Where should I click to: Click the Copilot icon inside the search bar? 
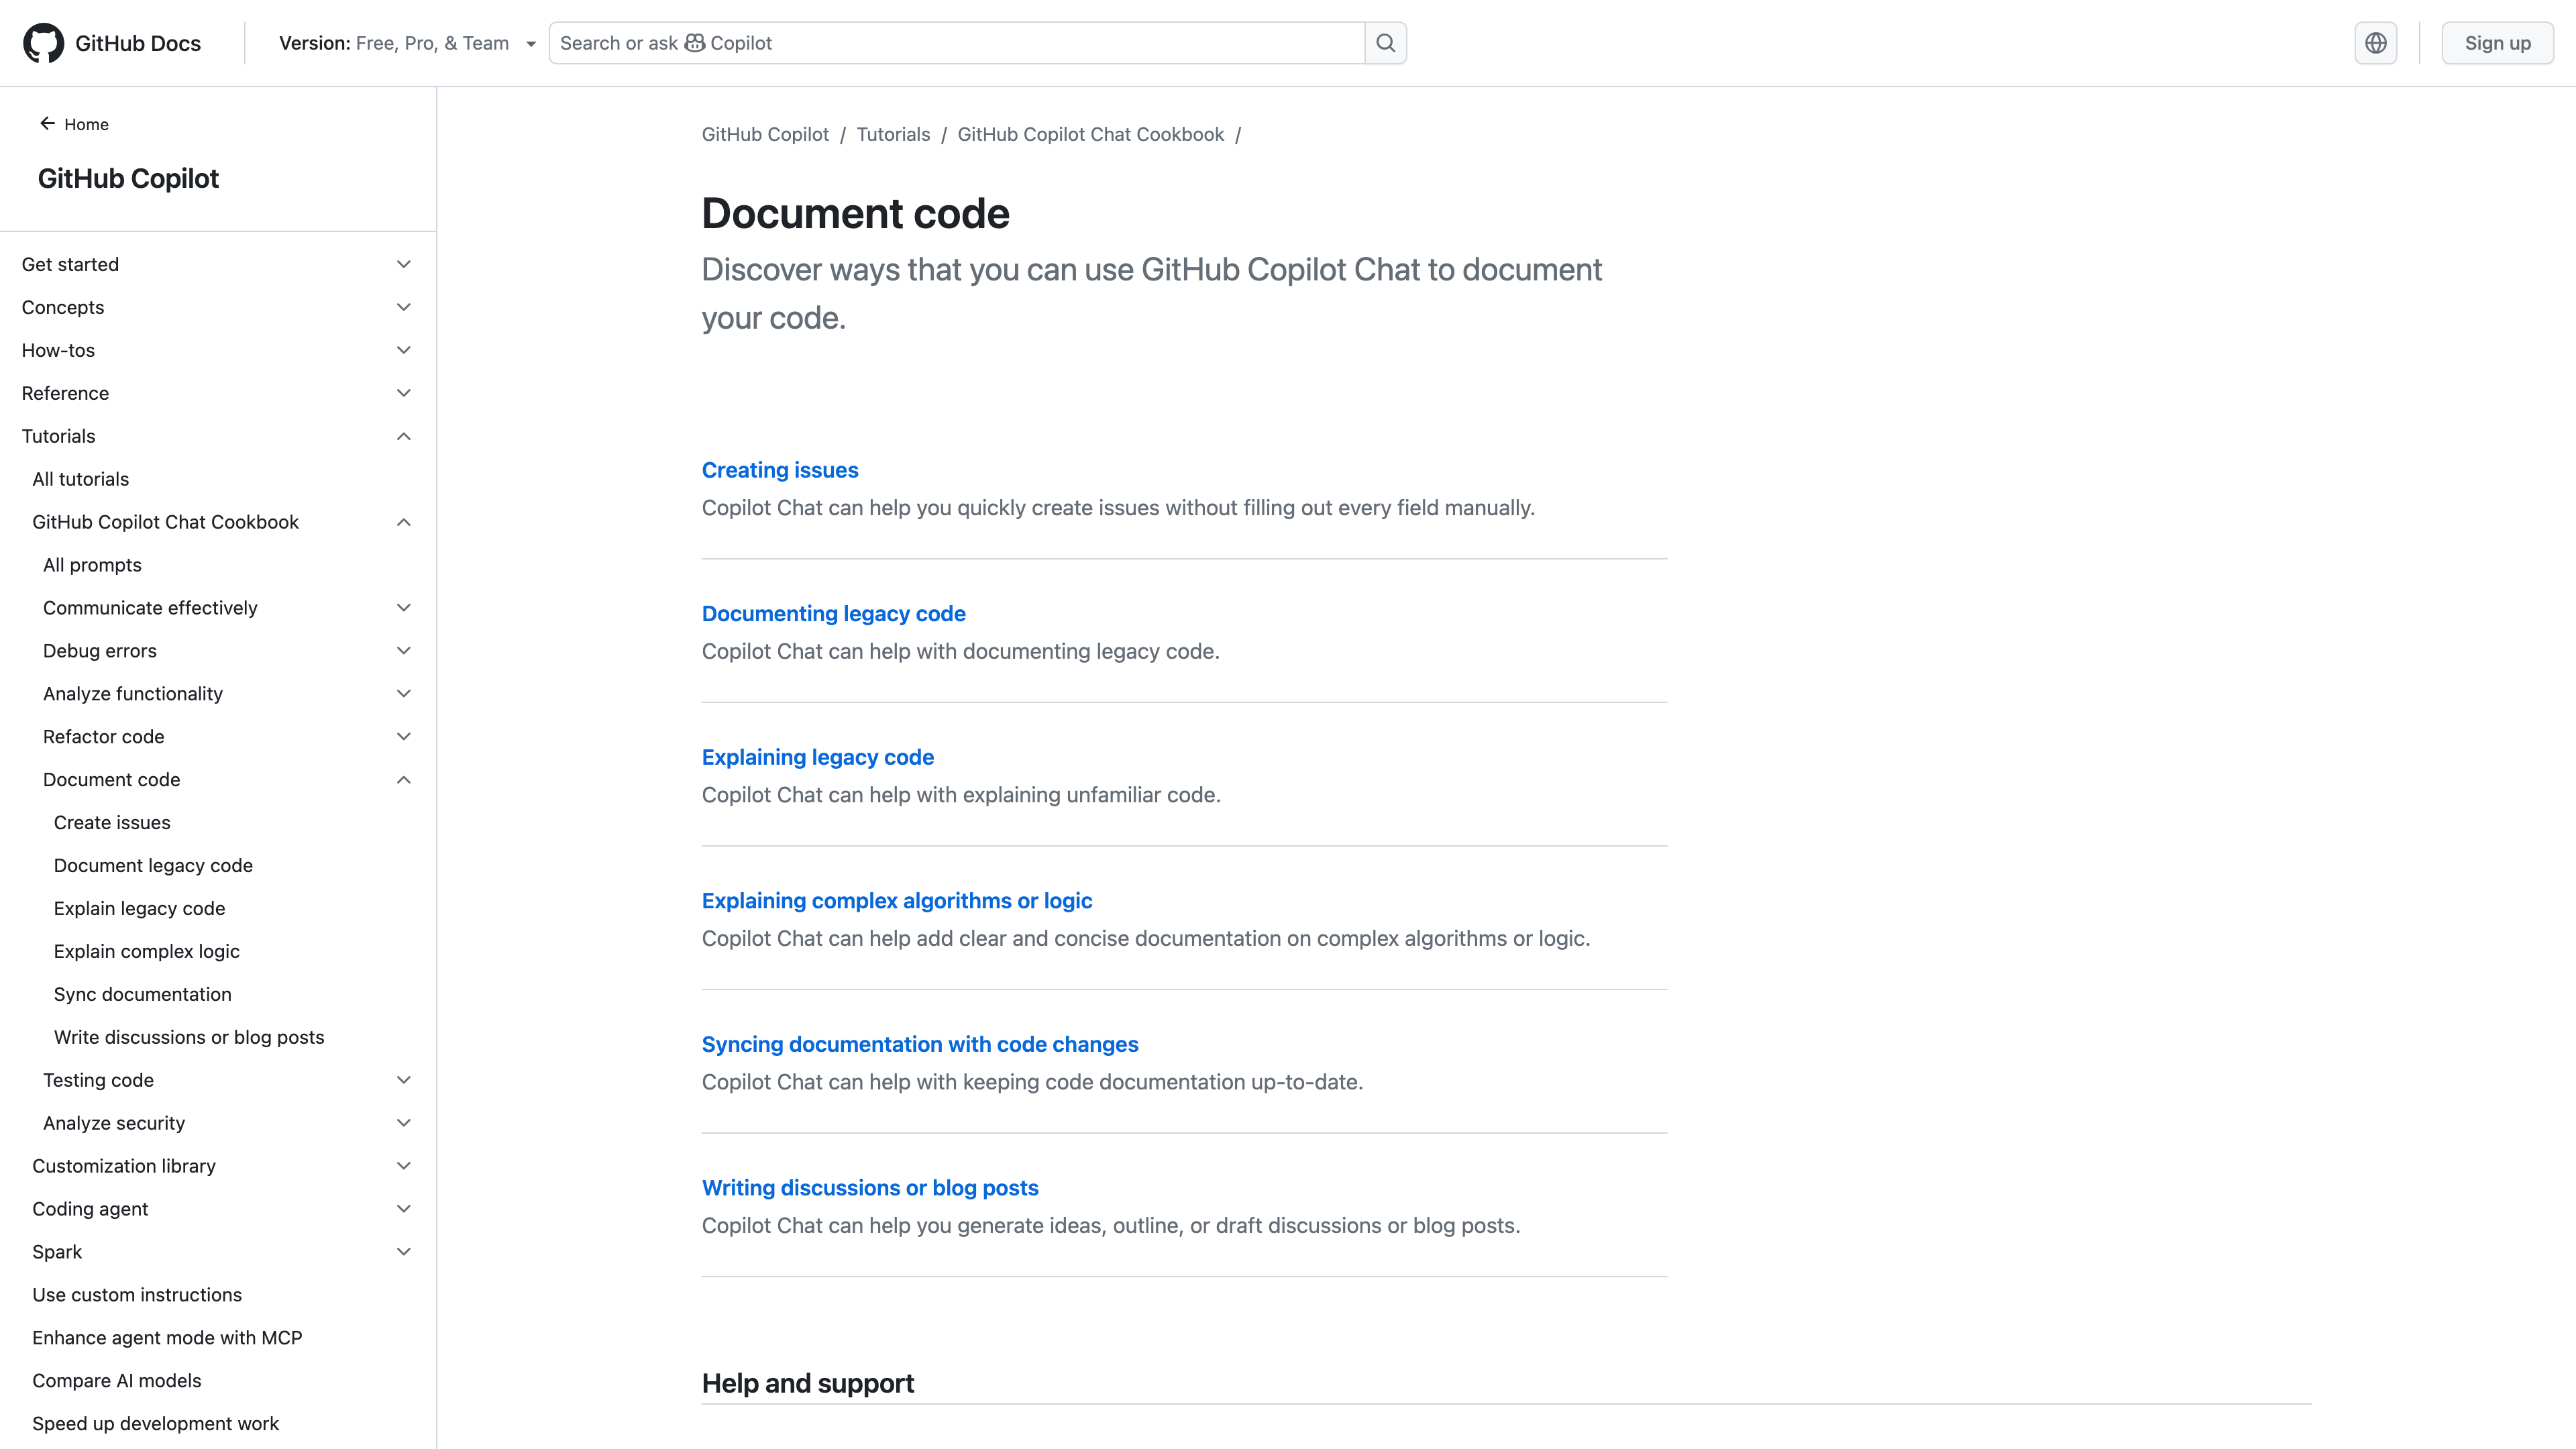tap(694, 43)
